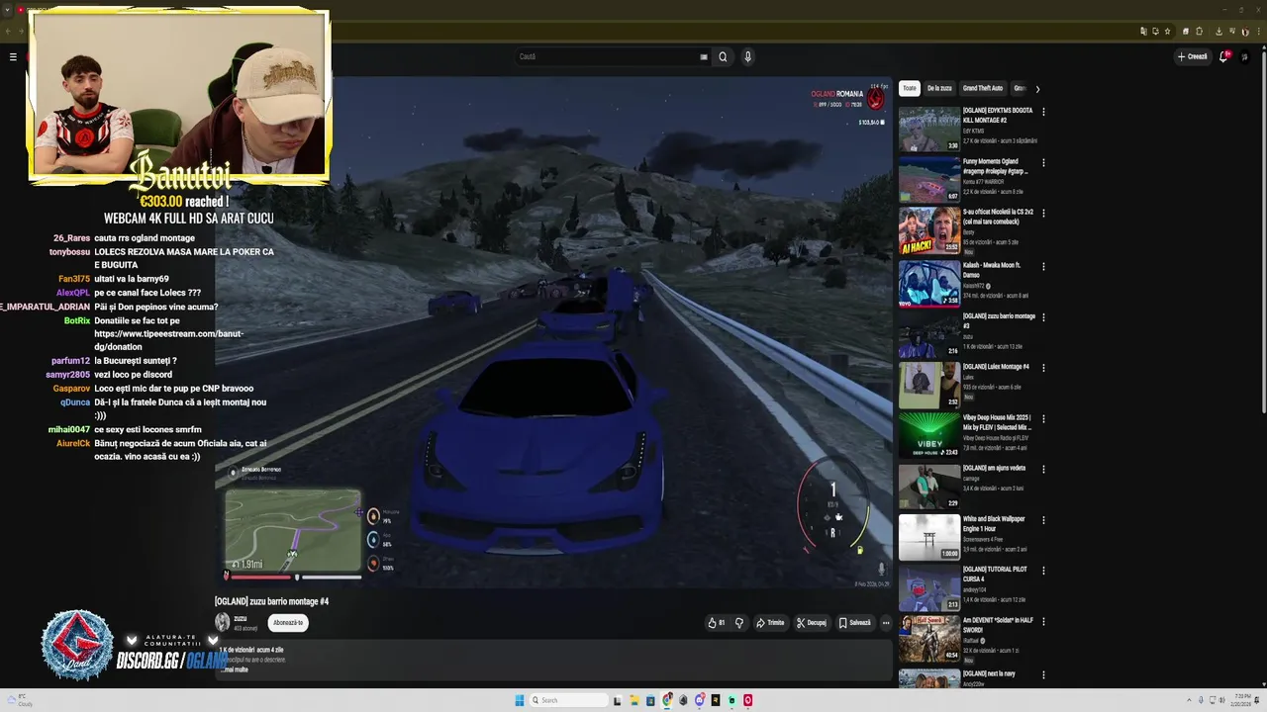Open options for Kalash Mwaka Moon video
This screenshot has width=1267, height=712.
coord(1043,266)
